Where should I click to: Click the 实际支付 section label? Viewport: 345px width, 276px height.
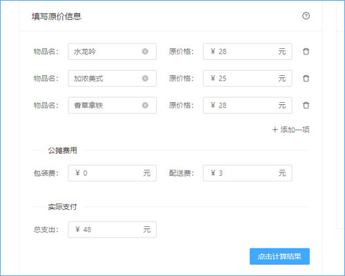pyautogui.click(x=62, y=207)
